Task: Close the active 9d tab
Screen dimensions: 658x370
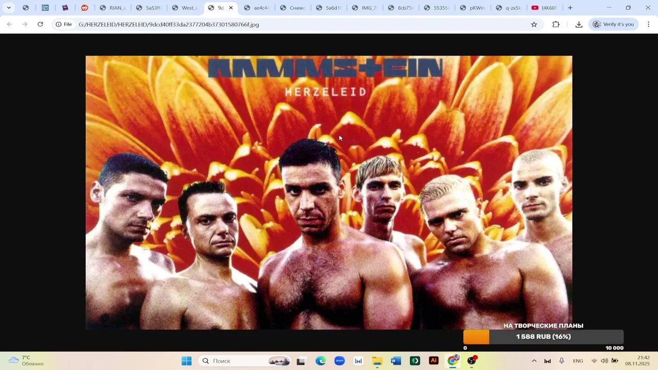Action: click(x=231, y=8)
